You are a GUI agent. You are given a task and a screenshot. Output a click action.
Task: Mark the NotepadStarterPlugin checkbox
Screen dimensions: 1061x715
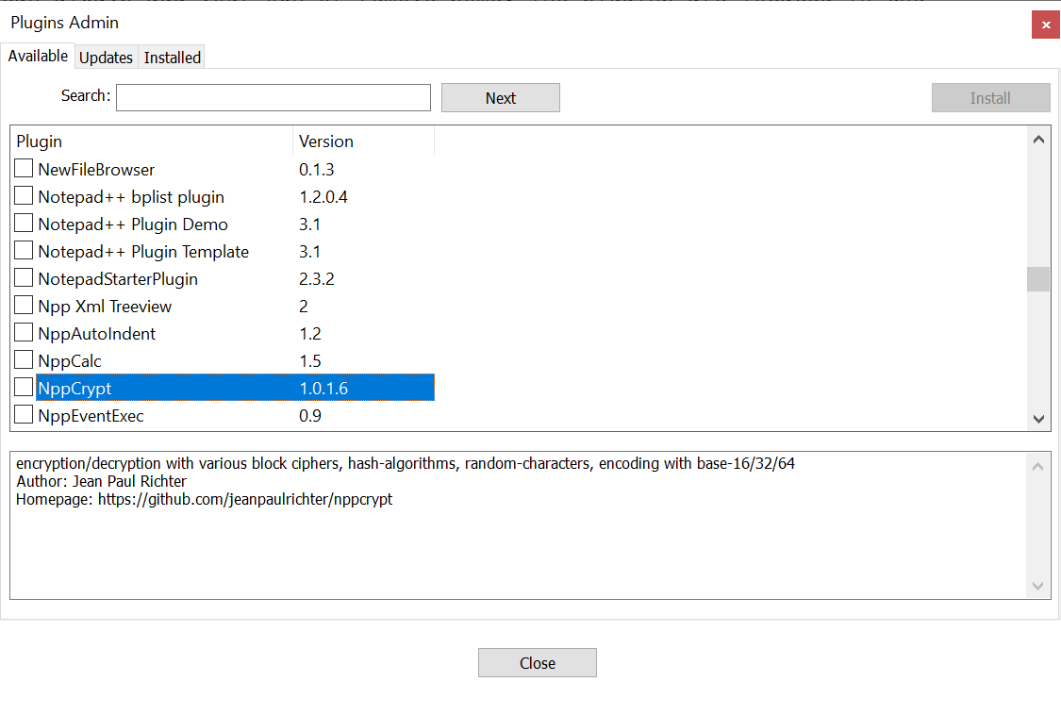coord(24,279)
